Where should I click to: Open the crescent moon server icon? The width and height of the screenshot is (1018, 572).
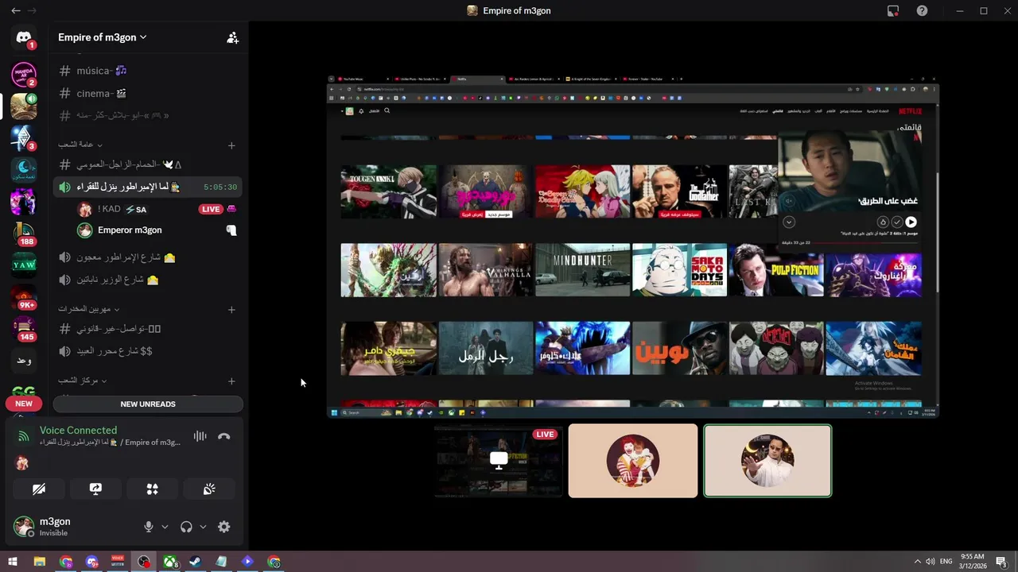(x=24, y=169)
